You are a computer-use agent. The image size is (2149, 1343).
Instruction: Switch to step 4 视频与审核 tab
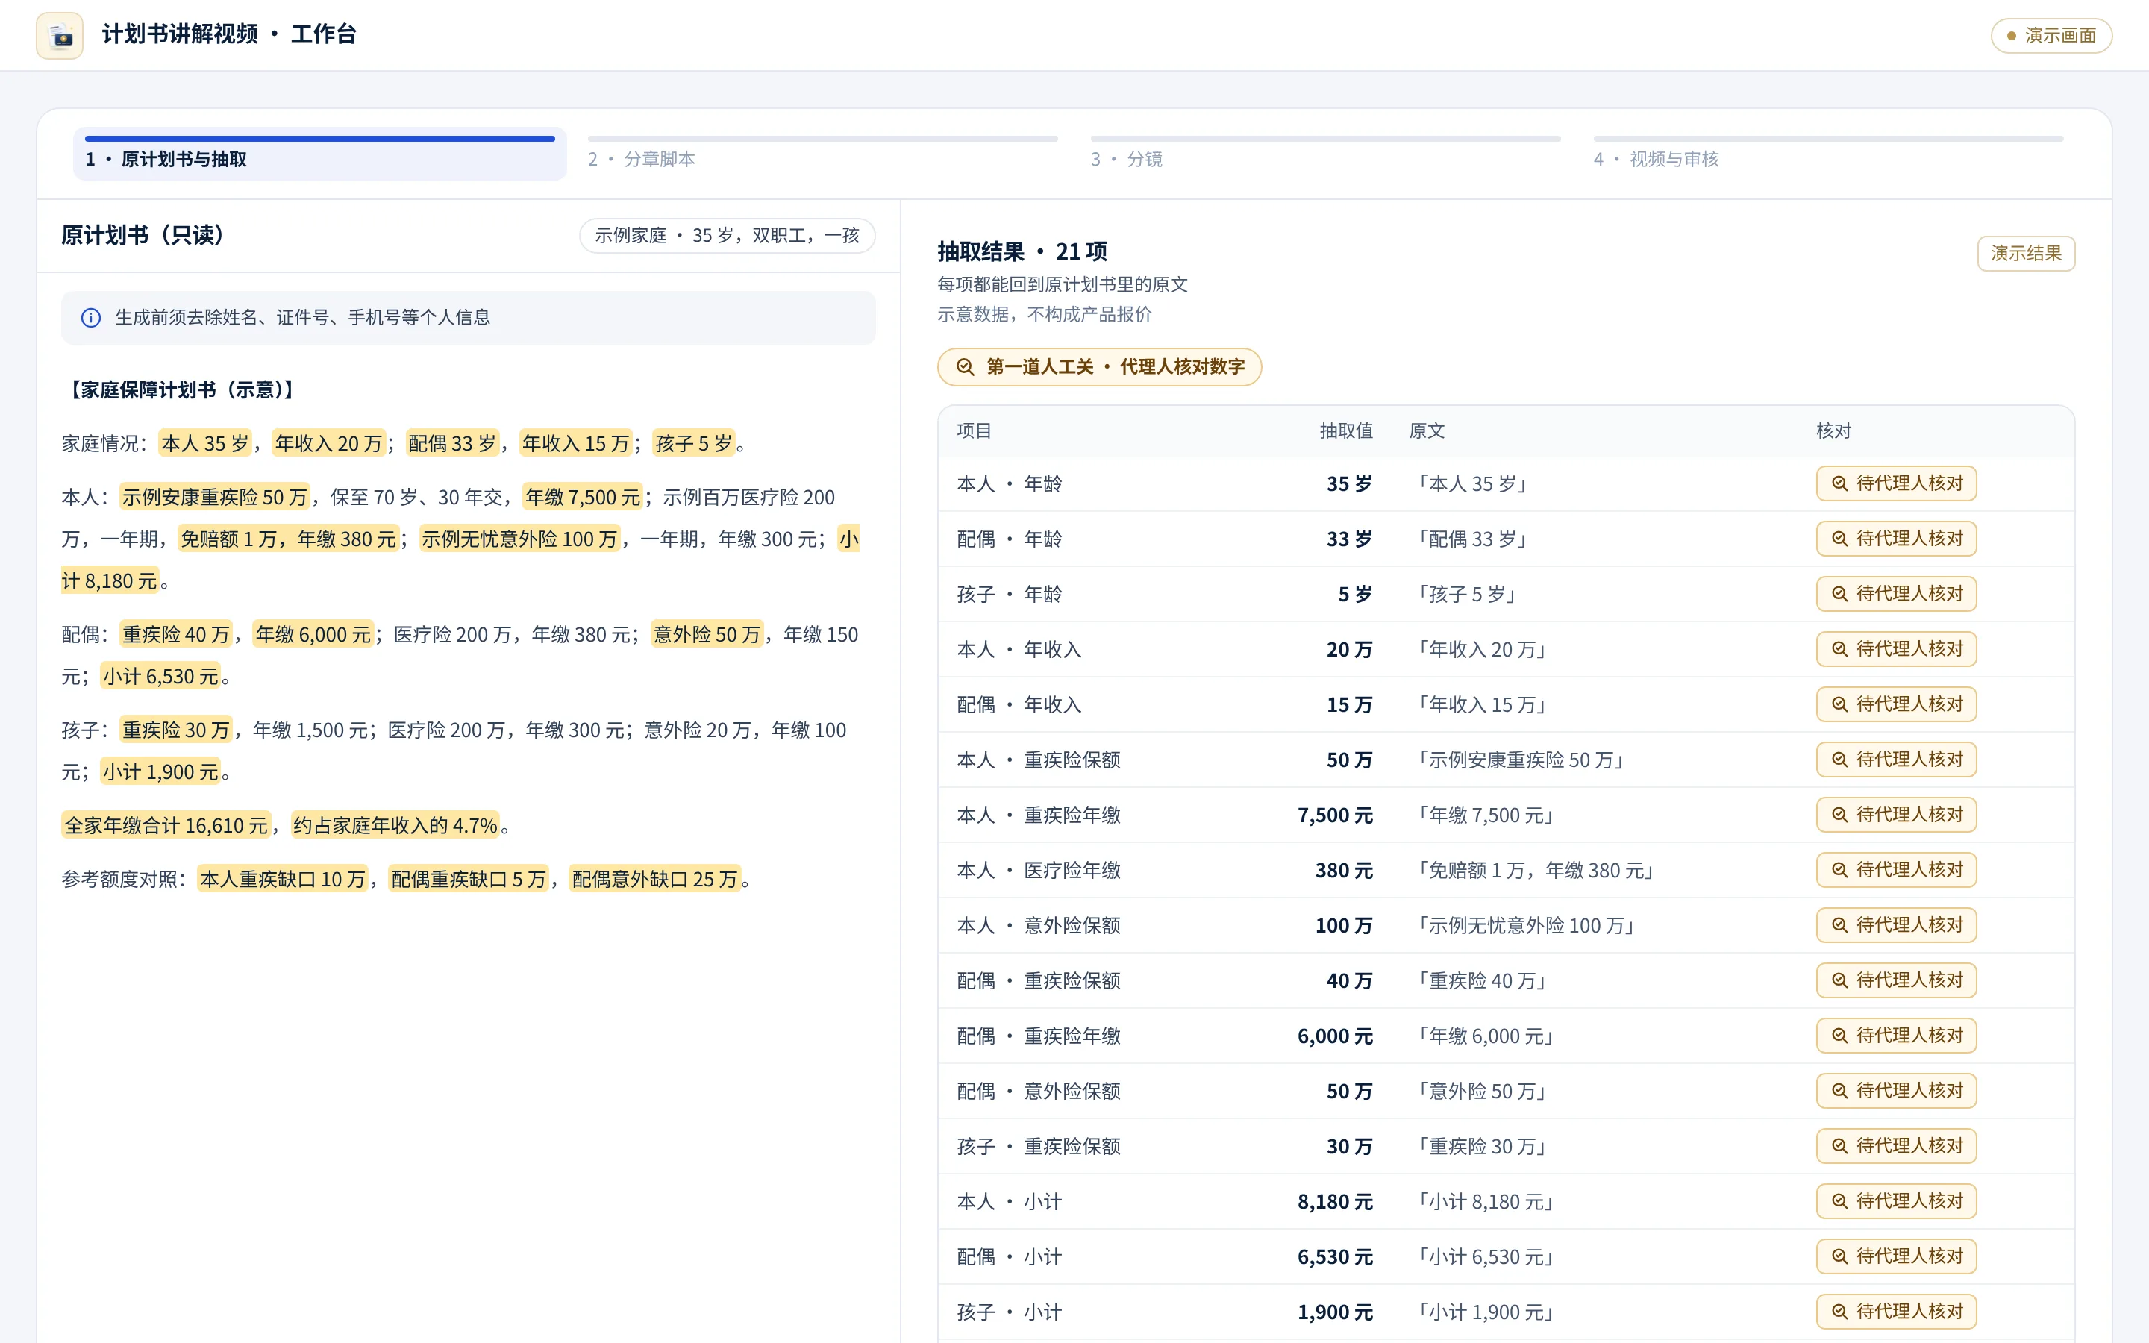1827,154
